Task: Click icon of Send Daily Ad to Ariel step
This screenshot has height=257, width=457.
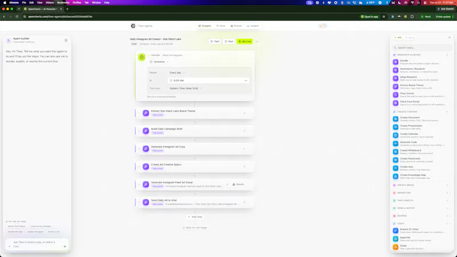Action: (x=146, y=202)
